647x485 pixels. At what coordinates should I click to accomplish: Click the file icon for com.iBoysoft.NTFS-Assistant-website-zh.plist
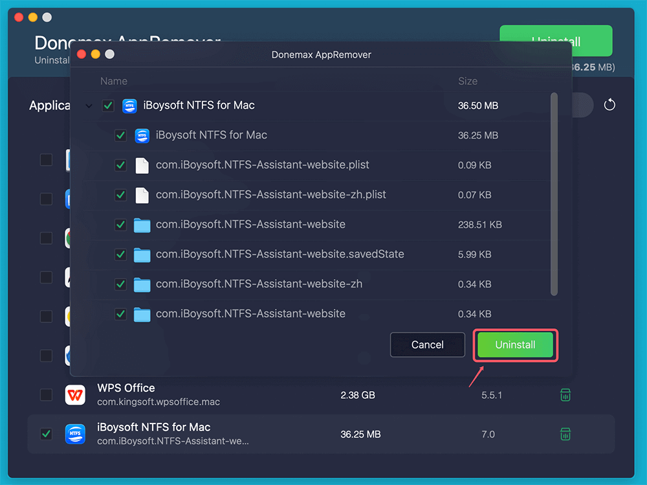tap(142, 195)
